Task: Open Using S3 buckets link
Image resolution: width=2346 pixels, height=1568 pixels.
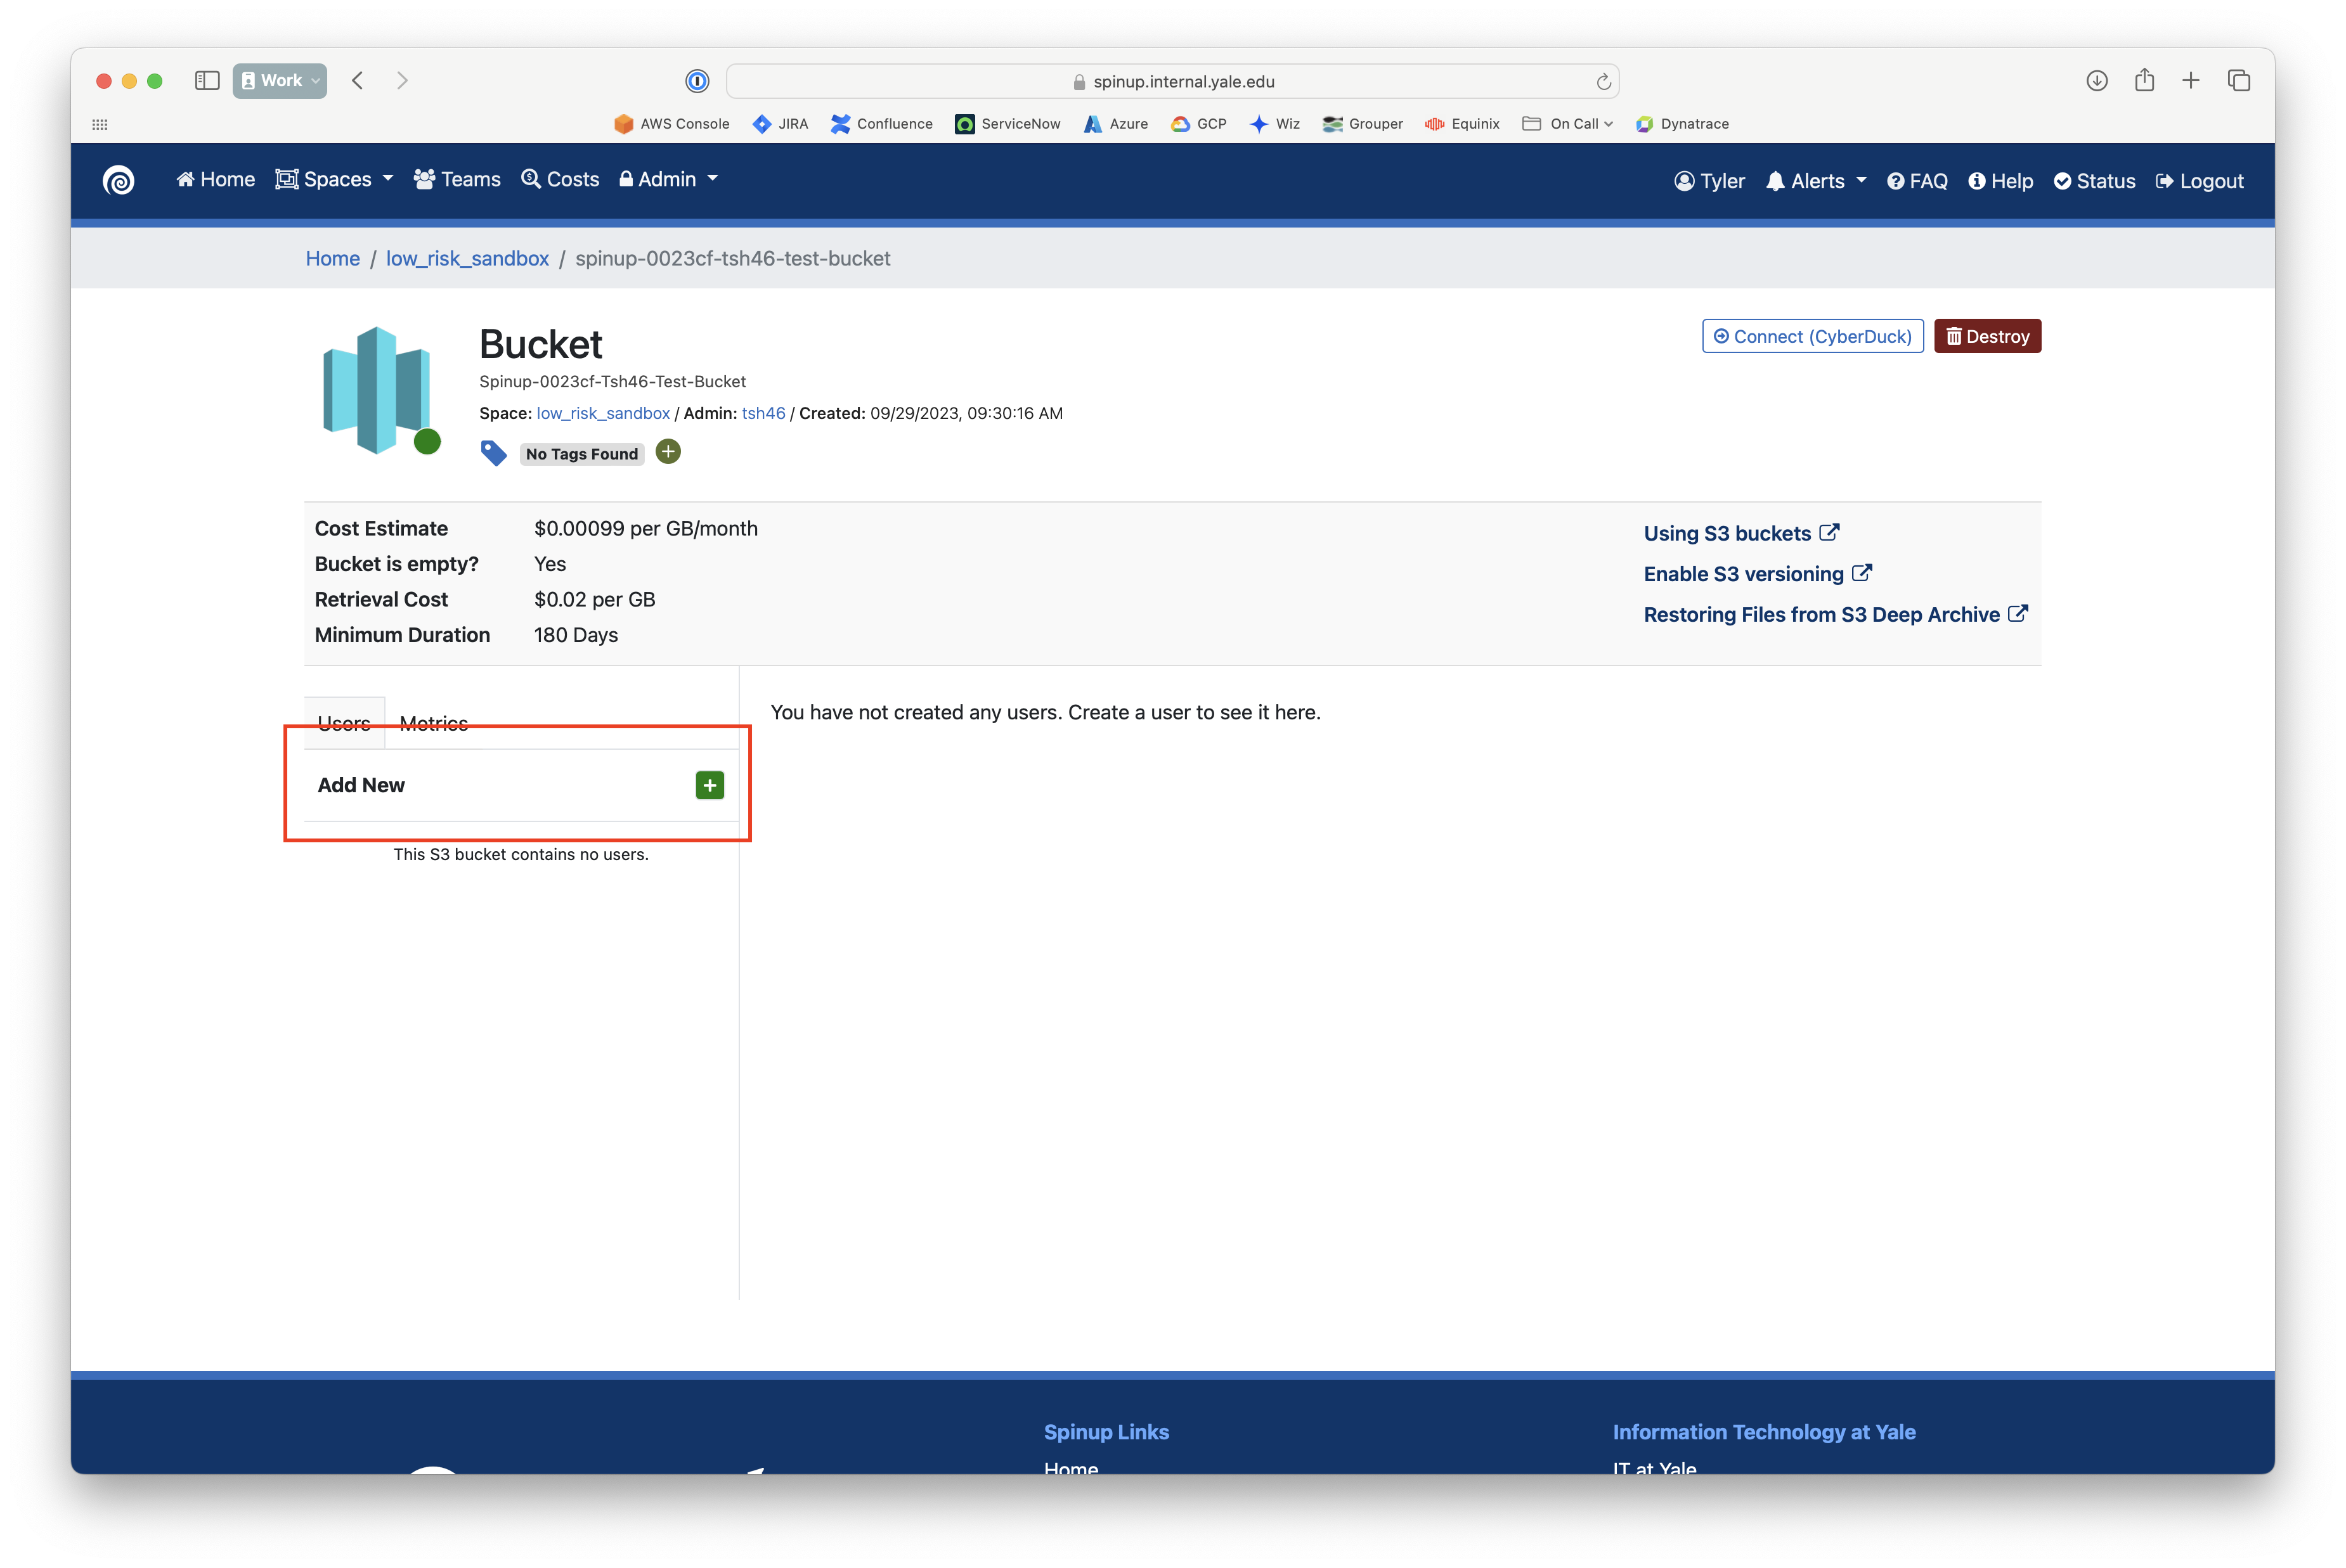Action: click(1740, 533)
